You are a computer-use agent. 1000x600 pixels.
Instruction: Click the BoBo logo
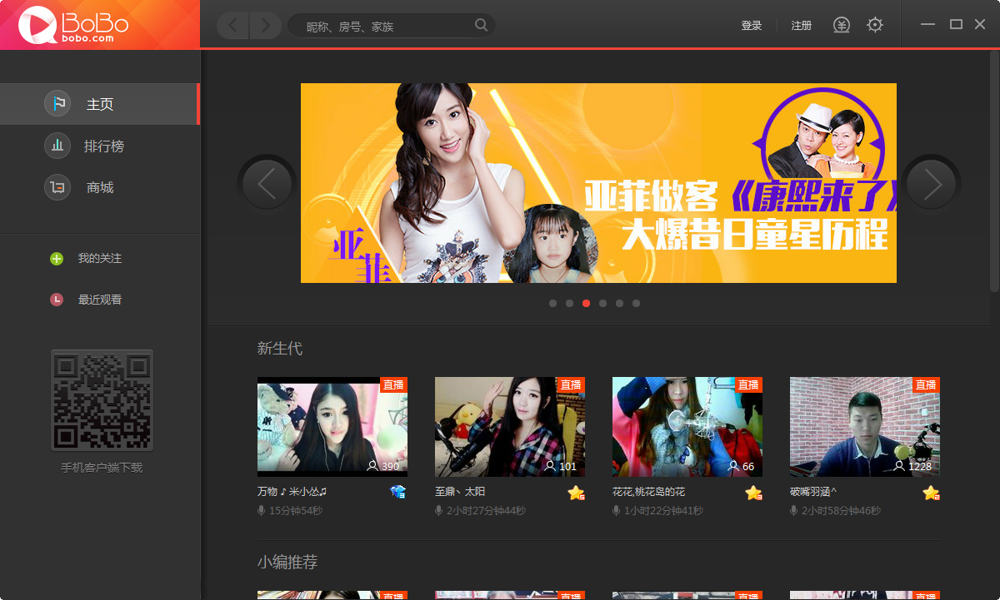click(73, 25)
